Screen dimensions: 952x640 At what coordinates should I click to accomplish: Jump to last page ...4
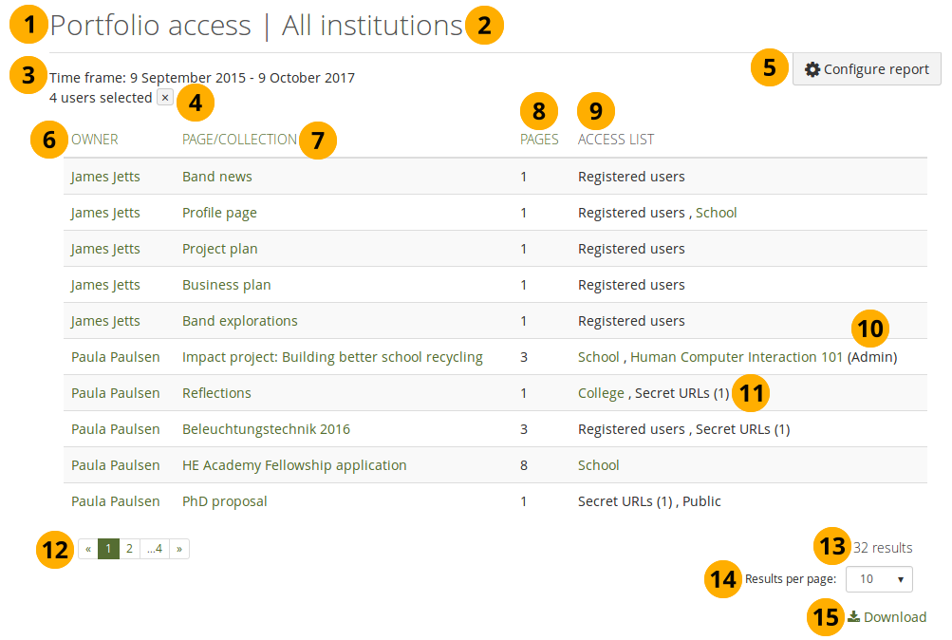[x=154, y=549]
